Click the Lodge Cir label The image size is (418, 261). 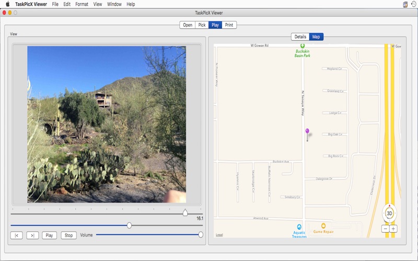click(x=335, y=113)
